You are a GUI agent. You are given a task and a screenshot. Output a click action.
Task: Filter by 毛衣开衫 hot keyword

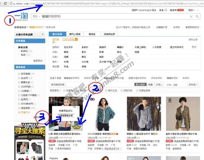point(68,47)
